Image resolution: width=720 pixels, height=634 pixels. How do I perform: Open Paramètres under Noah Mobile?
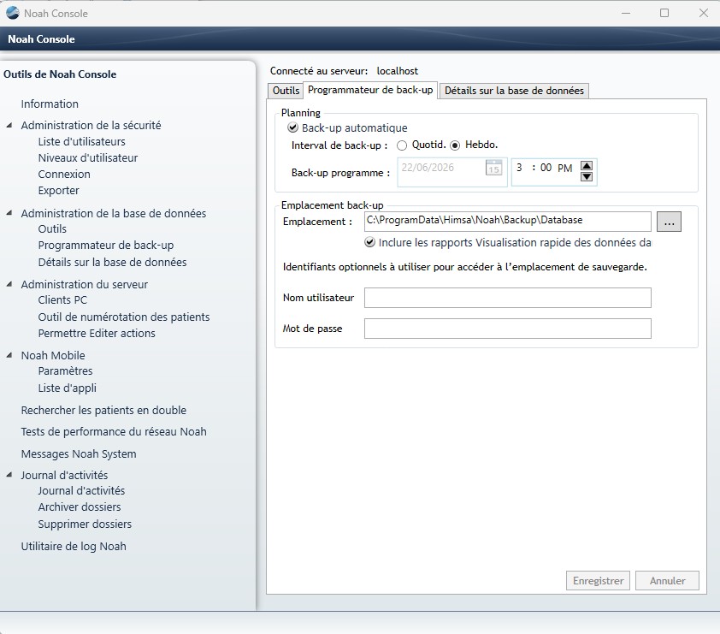tap(65, 370)
